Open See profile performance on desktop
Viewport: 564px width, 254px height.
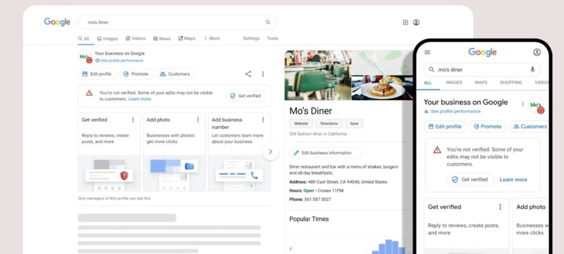(x=119, y=61)
